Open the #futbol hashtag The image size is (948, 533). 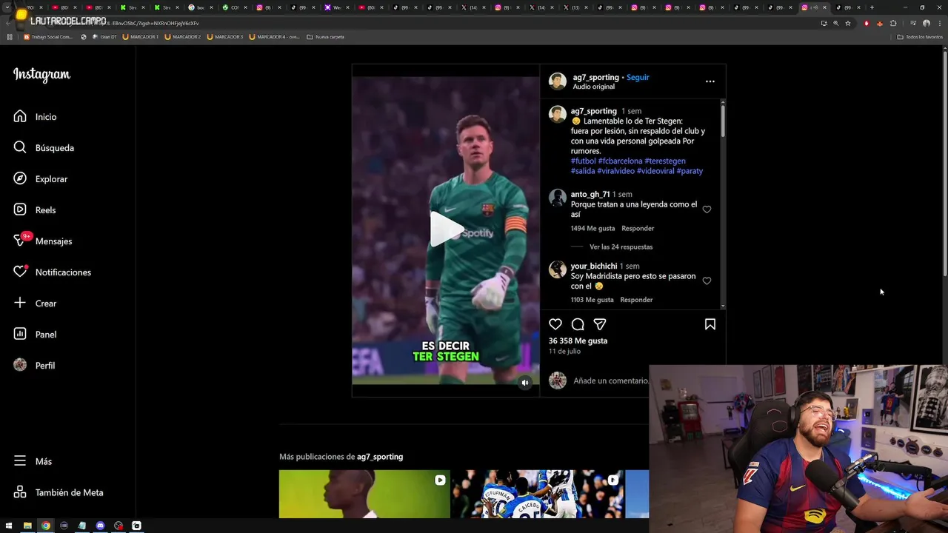(x=583, y=161)
